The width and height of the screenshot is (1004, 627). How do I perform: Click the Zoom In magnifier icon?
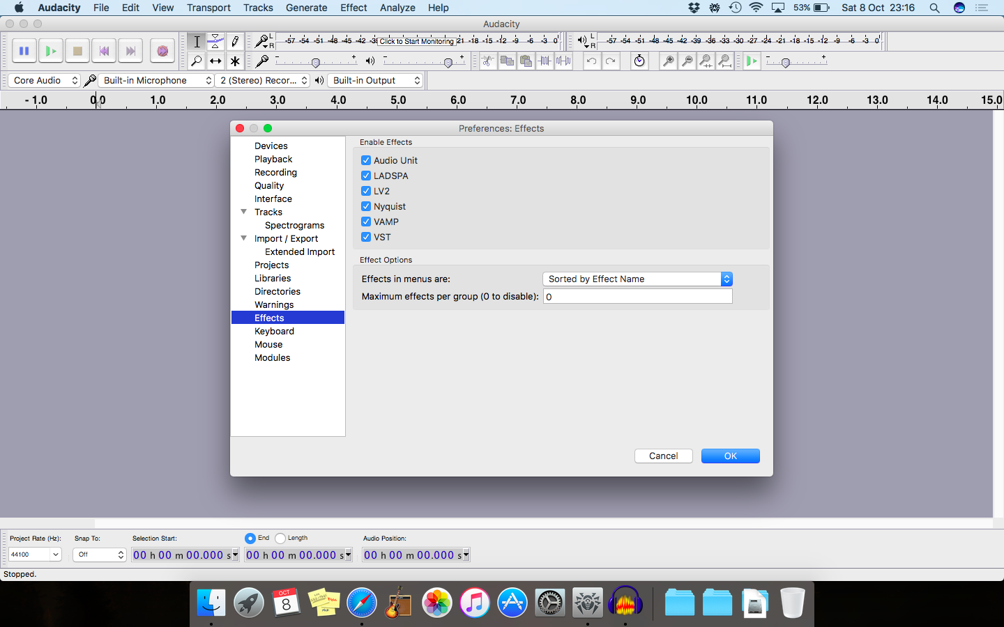(x=668, y=61)
